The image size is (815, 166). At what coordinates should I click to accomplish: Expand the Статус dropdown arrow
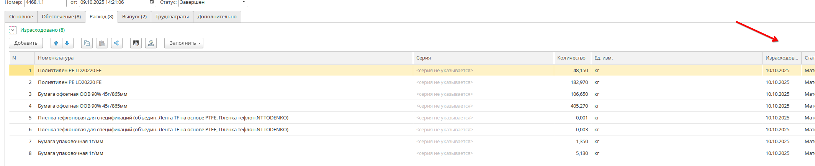point(244,2)
